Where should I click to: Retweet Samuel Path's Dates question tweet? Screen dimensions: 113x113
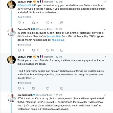point(34,23)
